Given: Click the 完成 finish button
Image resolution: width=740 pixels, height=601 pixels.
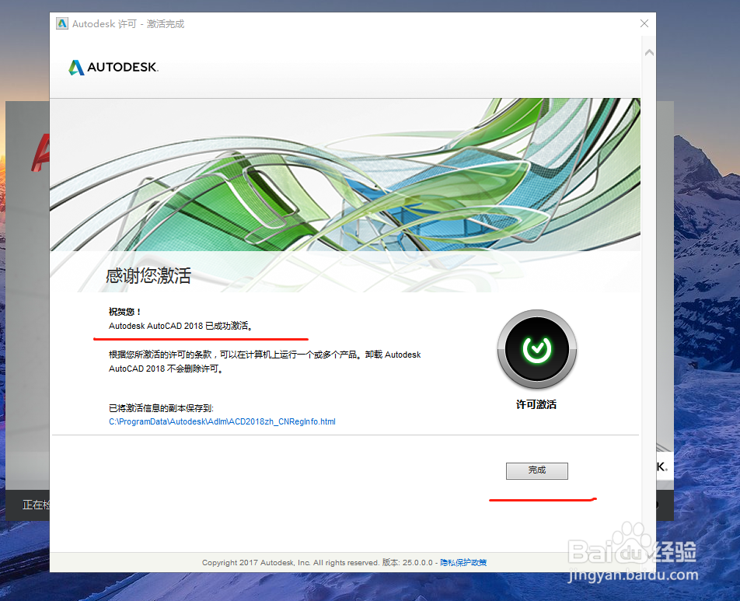Looking at the screenshot, I should [x=536, y=470].
